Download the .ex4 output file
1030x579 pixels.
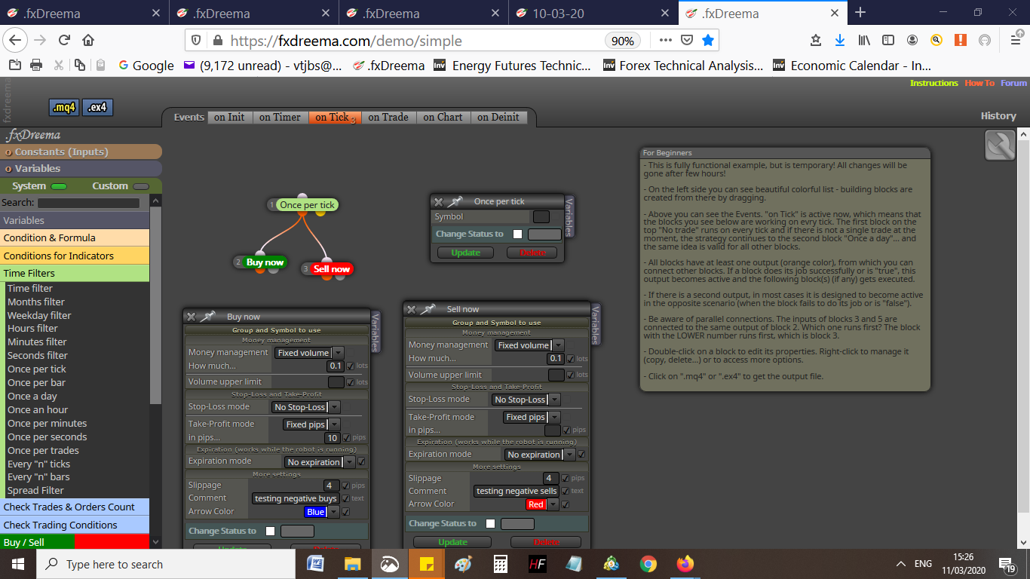97,108
